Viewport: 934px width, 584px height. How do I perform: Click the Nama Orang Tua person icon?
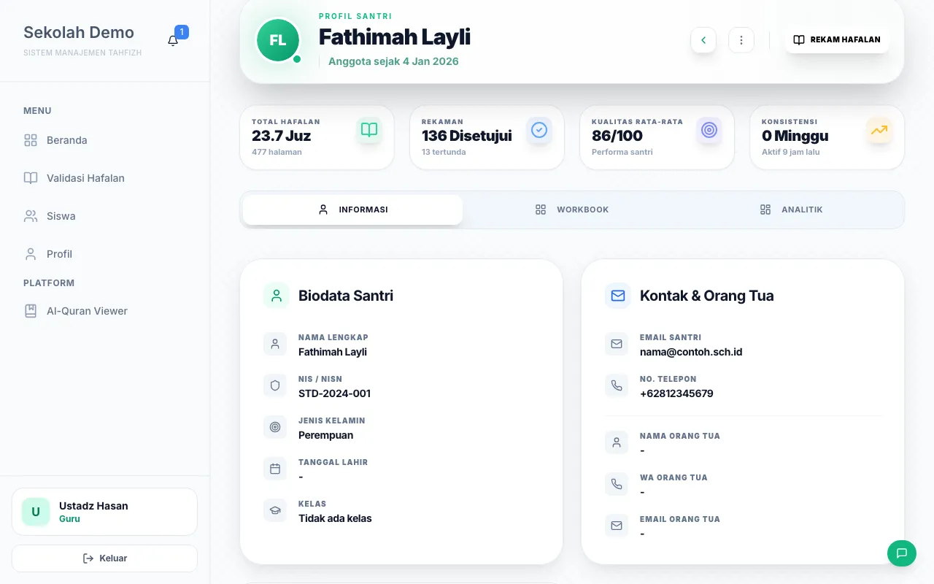click(617, 442)
